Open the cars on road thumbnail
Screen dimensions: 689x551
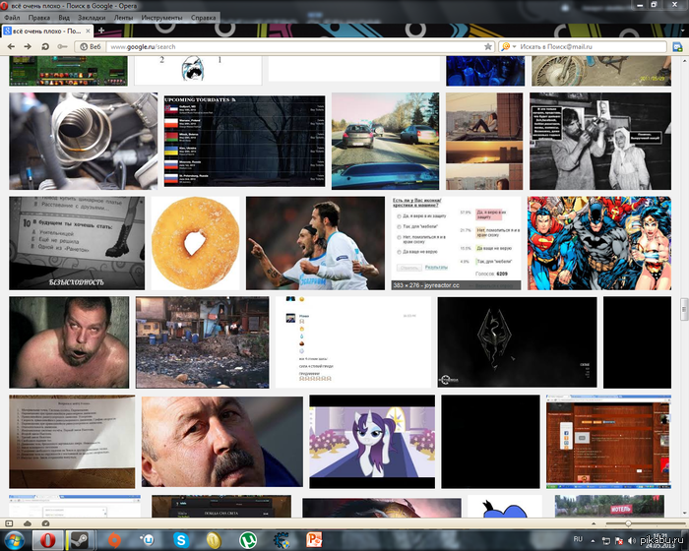click(386, 141)
